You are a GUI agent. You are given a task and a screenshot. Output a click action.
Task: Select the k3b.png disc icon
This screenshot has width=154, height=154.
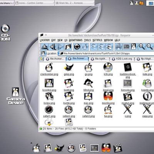click(108, 67)
